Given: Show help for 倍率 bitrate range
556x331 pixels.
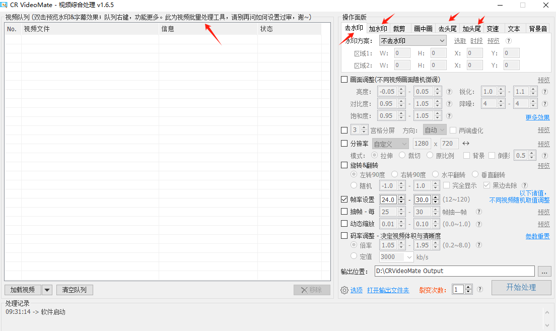Looking at the screenshot, I should (x=479, y=245).
